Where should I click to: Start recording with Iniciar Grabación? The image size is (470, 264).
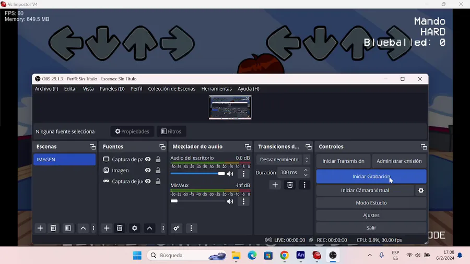[371, 176]
